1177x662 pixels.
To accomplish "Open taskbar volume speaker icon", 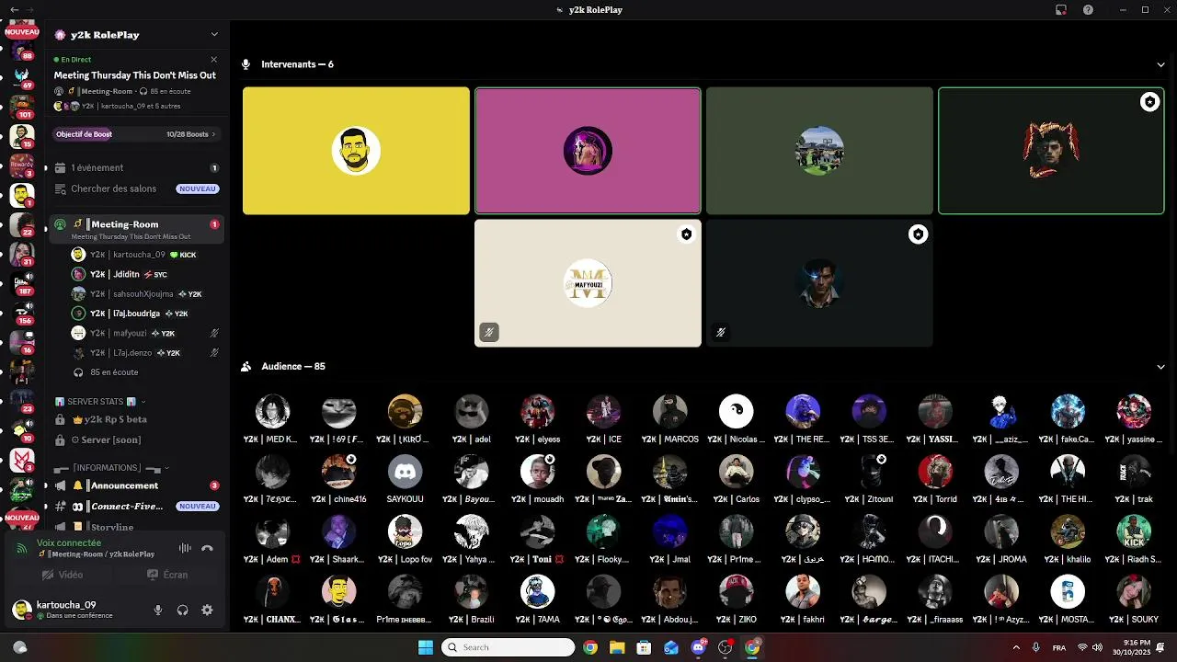I will tap(1097, 647).
